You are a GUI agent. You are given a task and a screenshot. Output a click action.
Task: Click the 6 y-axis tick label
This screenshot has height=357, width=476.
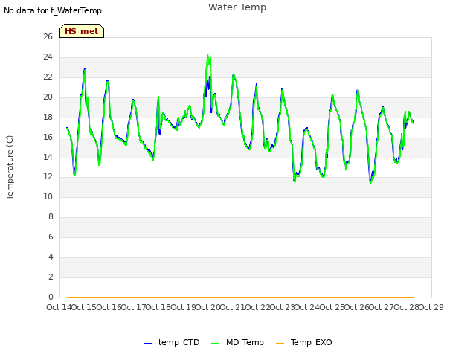coord(51,237)
